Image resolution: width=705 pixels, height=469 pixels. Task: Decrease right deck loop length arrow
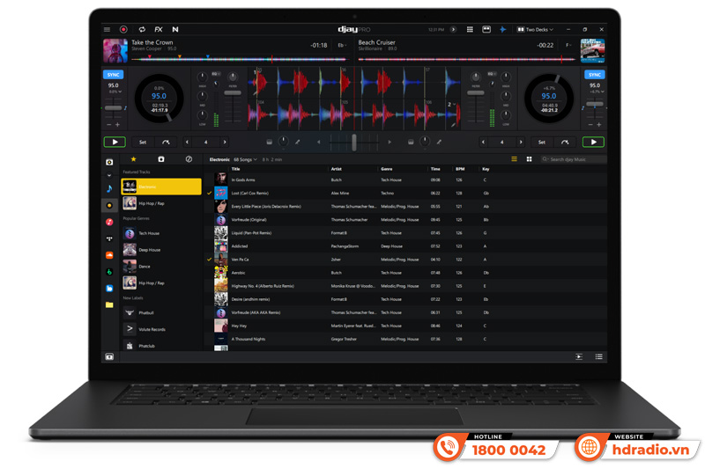[483, 143]
